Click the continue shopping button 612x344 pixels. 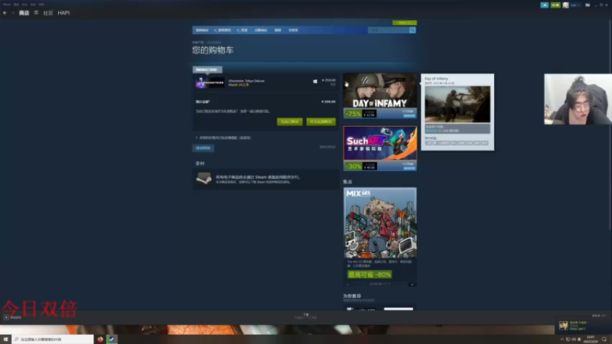coord(203,148)
